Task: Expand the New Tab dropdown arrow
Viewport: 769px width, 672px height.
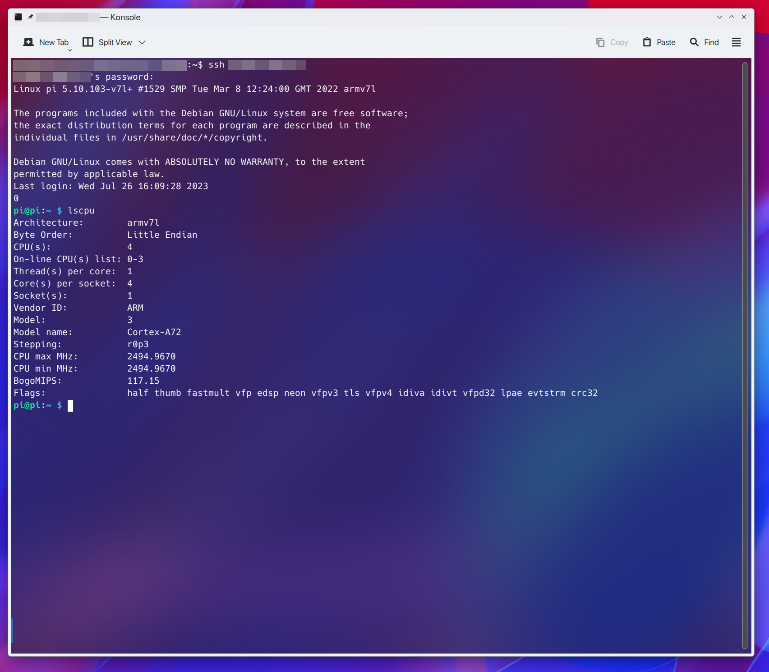Action: 70,50
